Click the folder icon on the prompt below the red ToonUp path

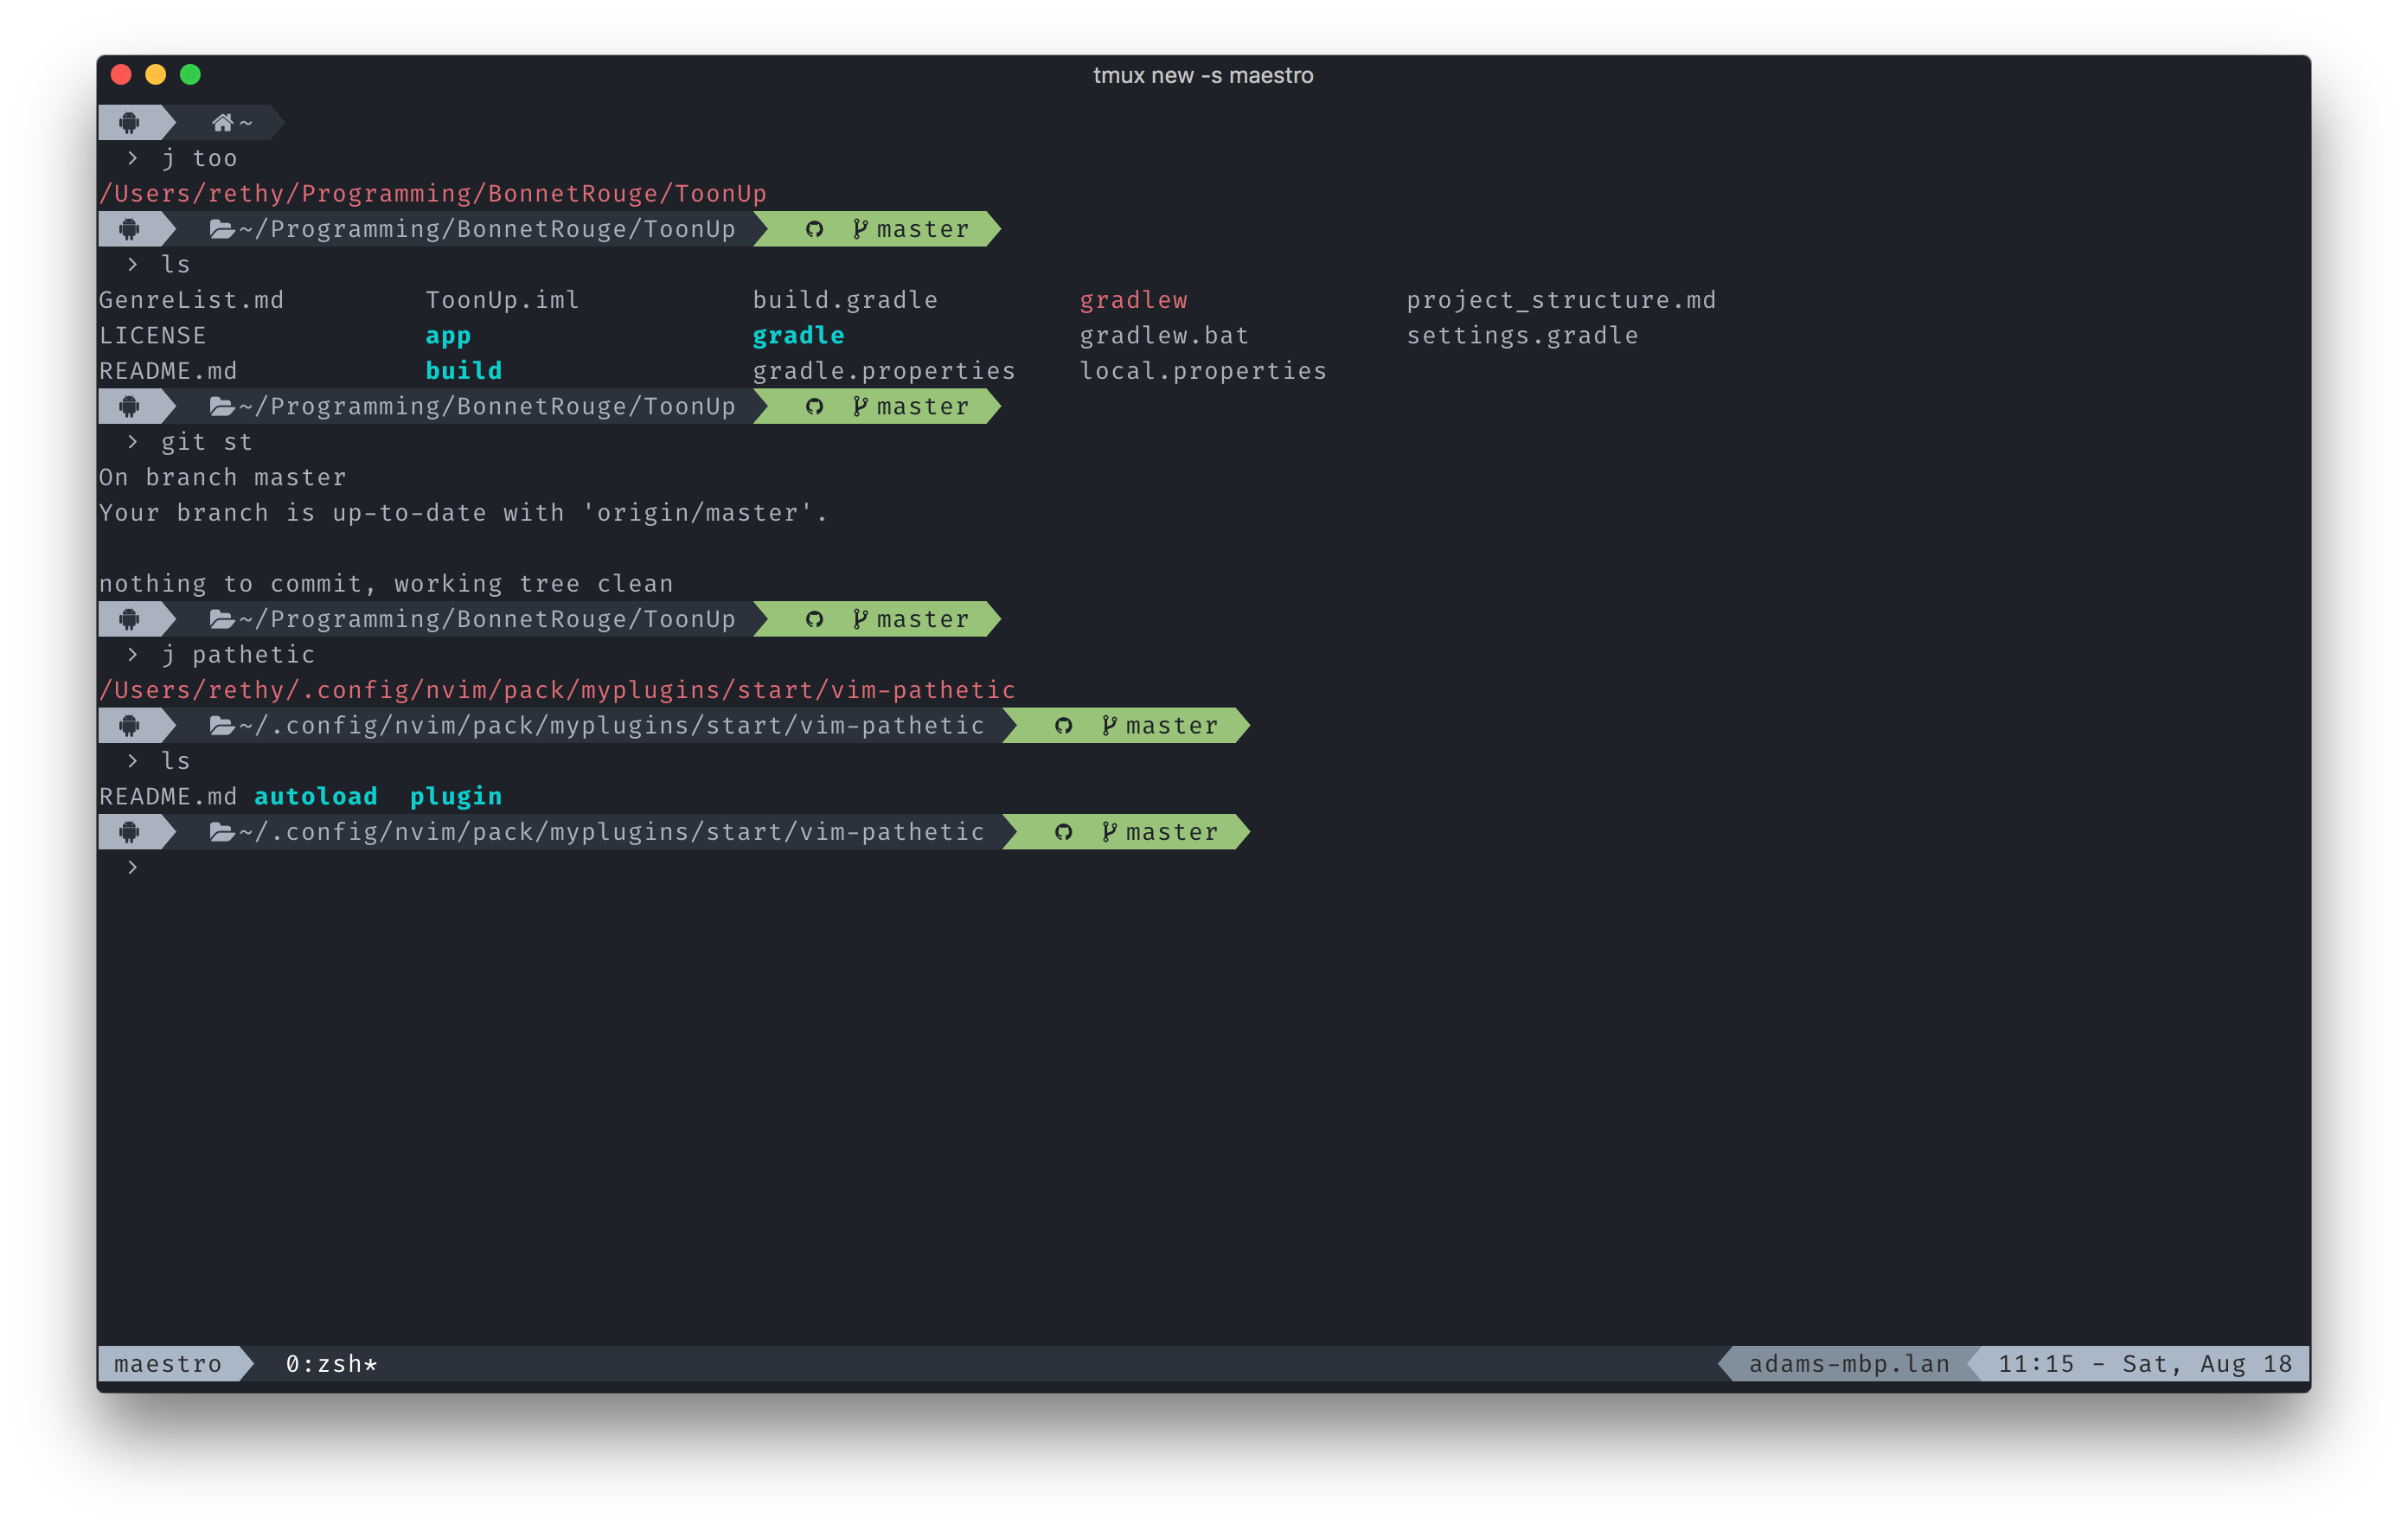tap(221, 230)
